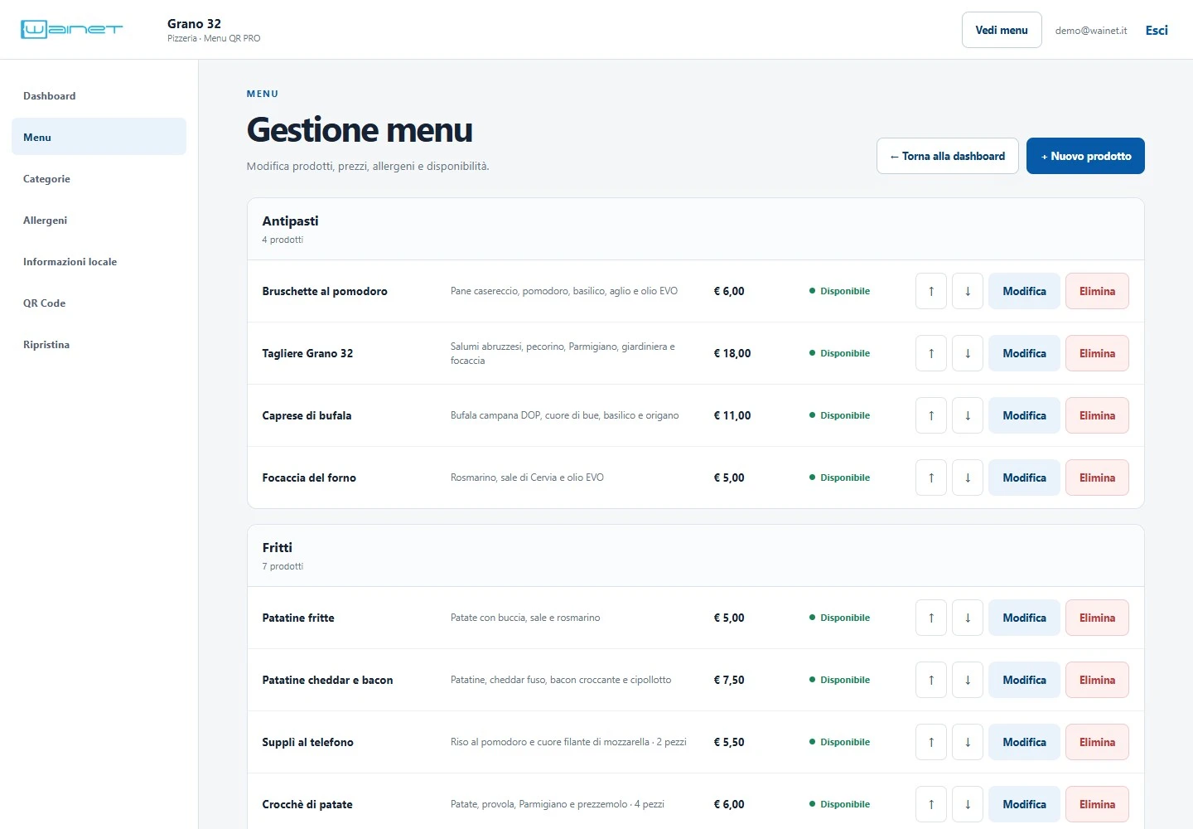1193x829 pixels.
Task: Open Allergeni in the sidebar
Action: 99,220
